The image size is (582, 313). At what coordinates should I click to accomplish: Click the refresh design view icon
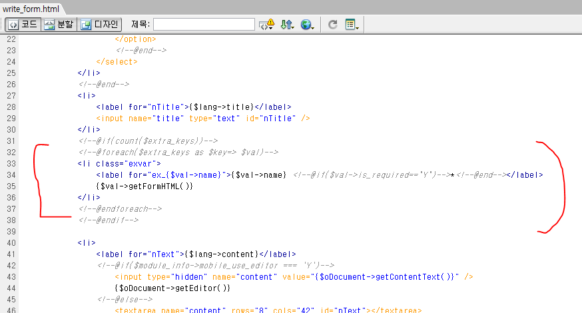pyautogui.click(x=332, y=25)
